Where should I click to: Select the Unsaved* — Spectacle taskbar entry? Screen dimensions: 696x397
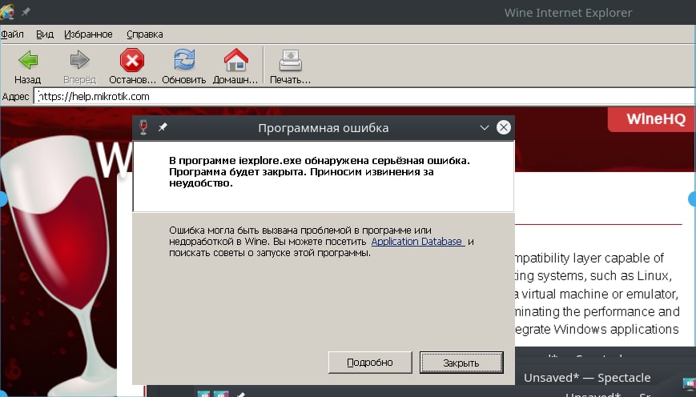pos(587,378)
